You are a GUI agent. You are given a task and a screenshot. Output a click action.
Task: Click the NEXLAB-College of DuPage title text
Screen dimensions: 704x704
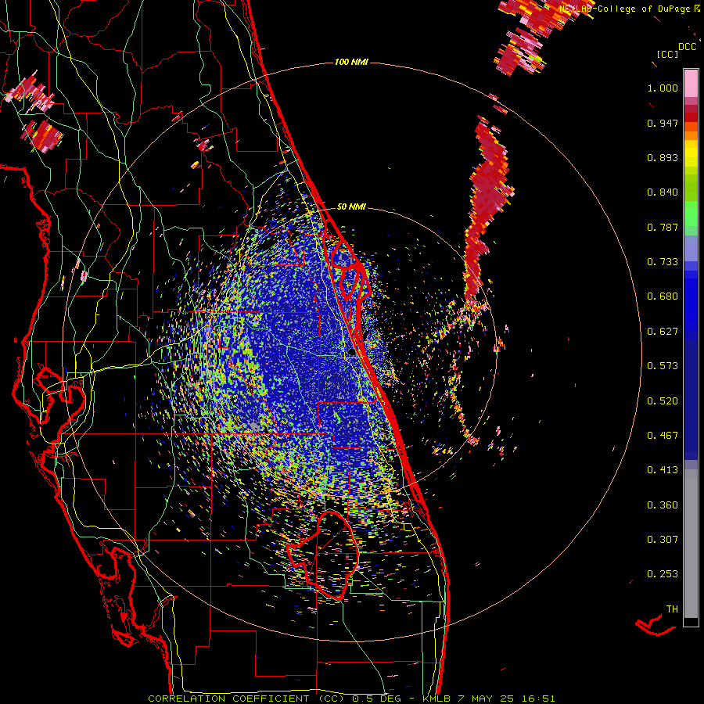626,9
